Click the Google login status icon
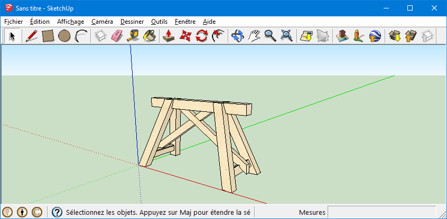Screen dimensions: 447x219 coord(37,212)
